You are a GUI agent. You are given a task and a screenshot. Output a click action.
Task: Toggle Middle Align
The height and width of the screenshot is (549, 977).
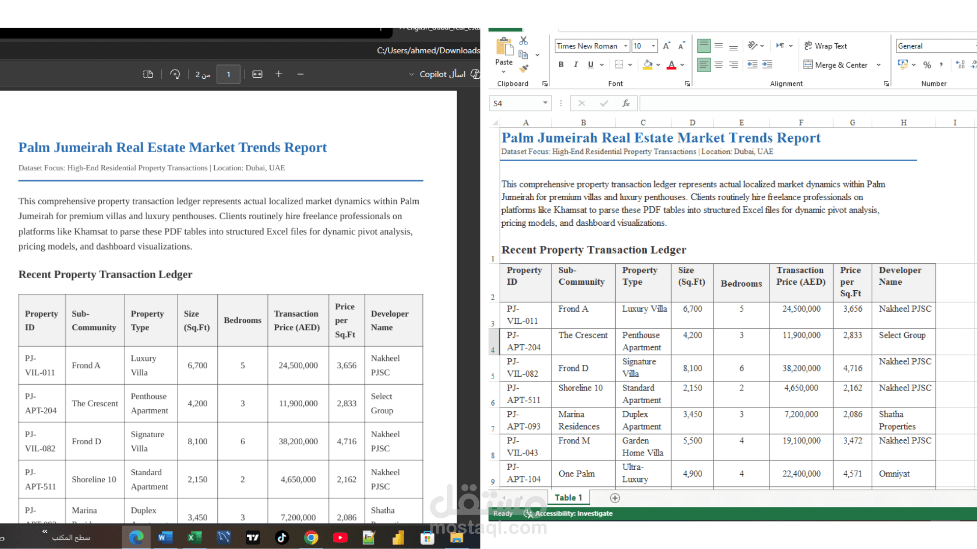(719, 46)
